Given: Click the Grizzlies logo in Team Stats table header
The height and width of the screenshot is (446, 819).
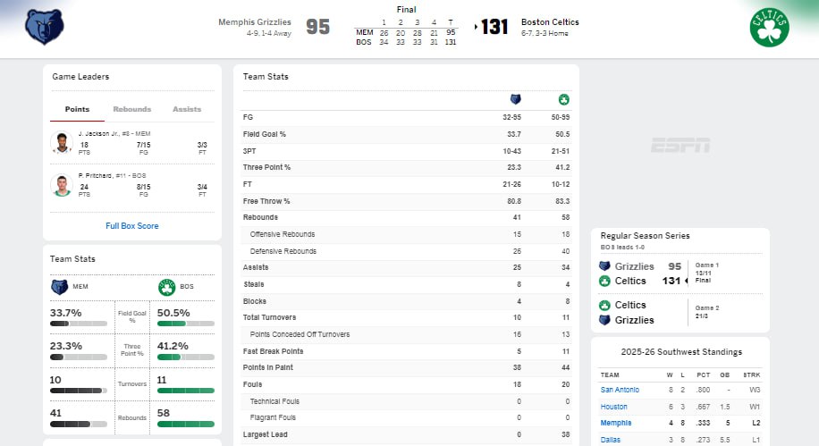Looking at the screenshot, I should (516, 99).
